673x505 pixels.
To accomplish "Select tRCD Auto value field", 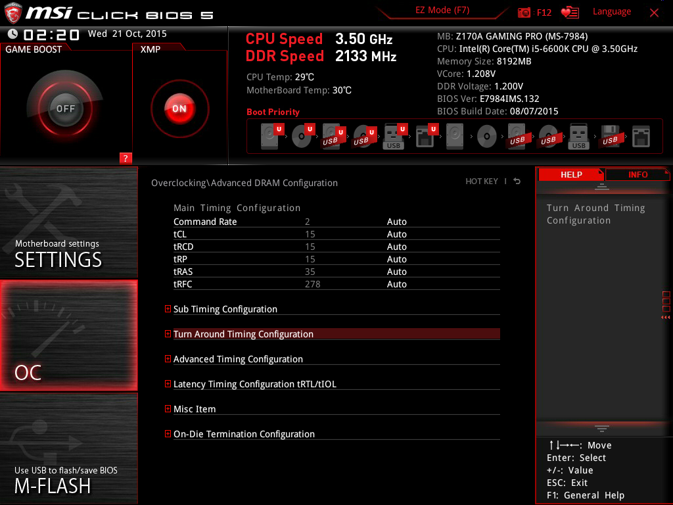I will [396, 247].
